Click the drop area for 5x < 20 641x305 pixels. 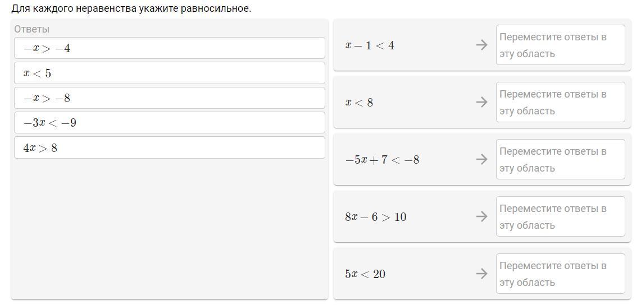(561, 274)
